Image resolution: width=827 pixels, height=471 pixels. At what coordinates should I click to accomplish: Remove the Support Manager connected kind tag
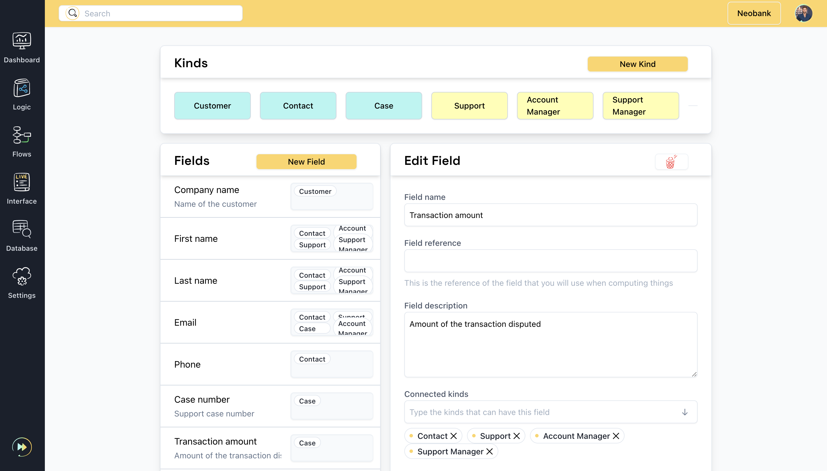tap(490, 451)
